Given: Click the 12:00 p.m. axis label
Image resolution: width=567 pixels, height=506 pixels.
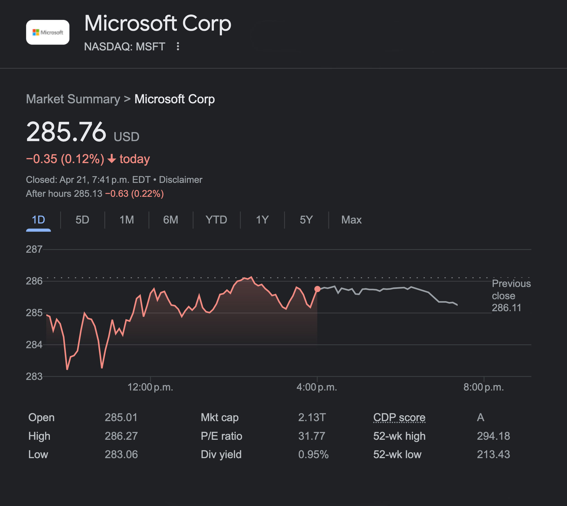Looking at the screenshot, I should (150, 387).
